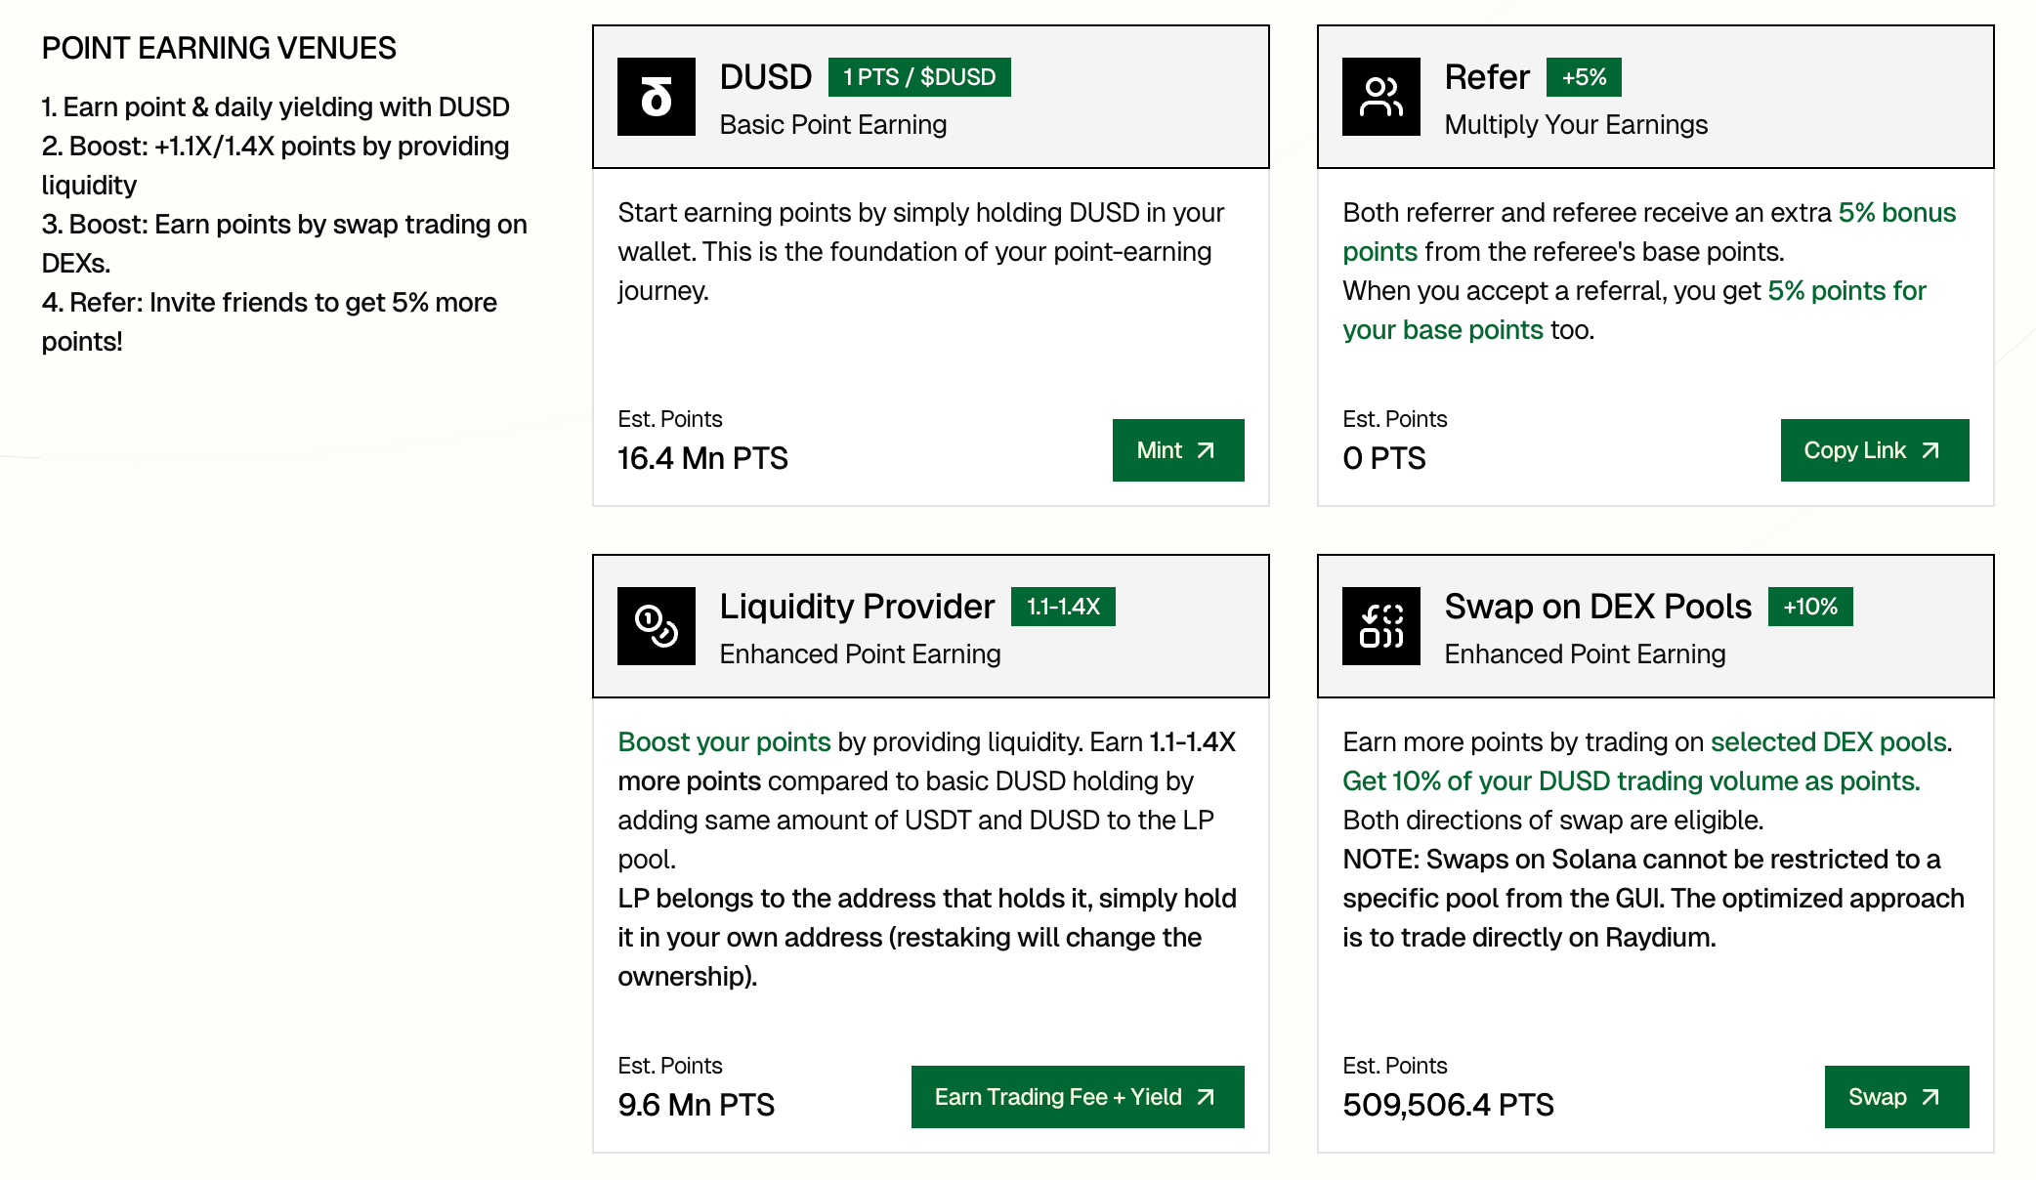Click the 1.1-1.4X multiplier badge
This screenshot has height=1180, width=2036.
click(x=1063, y=607)
